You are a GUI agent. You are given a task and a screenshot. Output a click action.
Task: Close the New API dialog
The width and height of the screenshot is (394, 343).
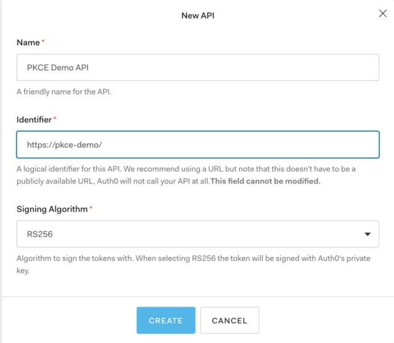tap(382, 14)
